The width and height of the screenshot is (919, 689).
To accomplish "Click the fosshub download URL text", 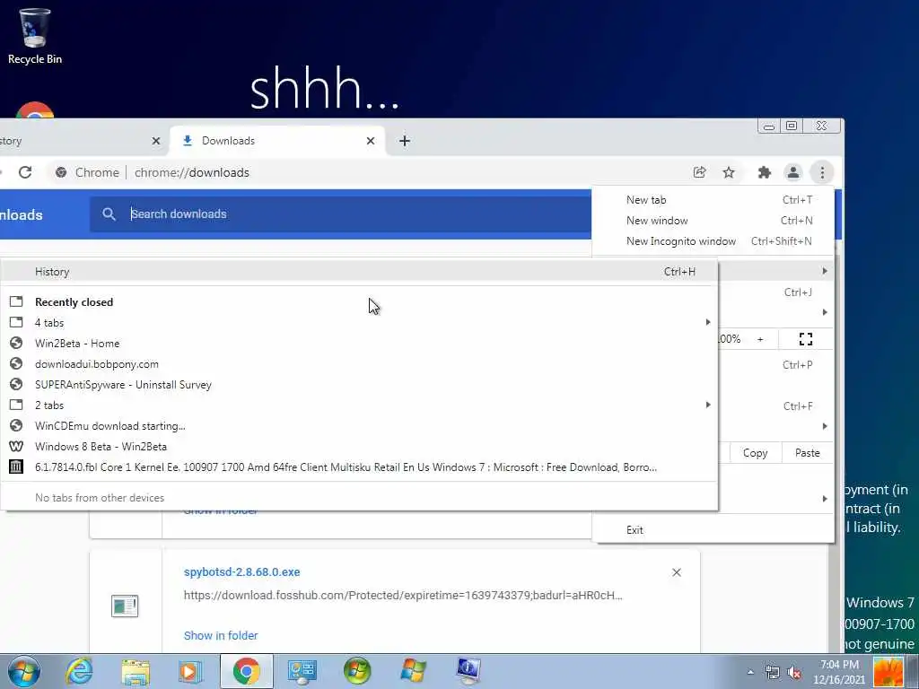I will pyautogui.click(x=403, y=596).
